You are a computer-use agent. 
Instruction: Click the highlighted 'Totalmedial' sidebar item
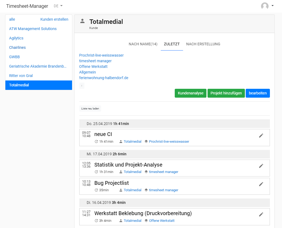(x=39, y=85)
